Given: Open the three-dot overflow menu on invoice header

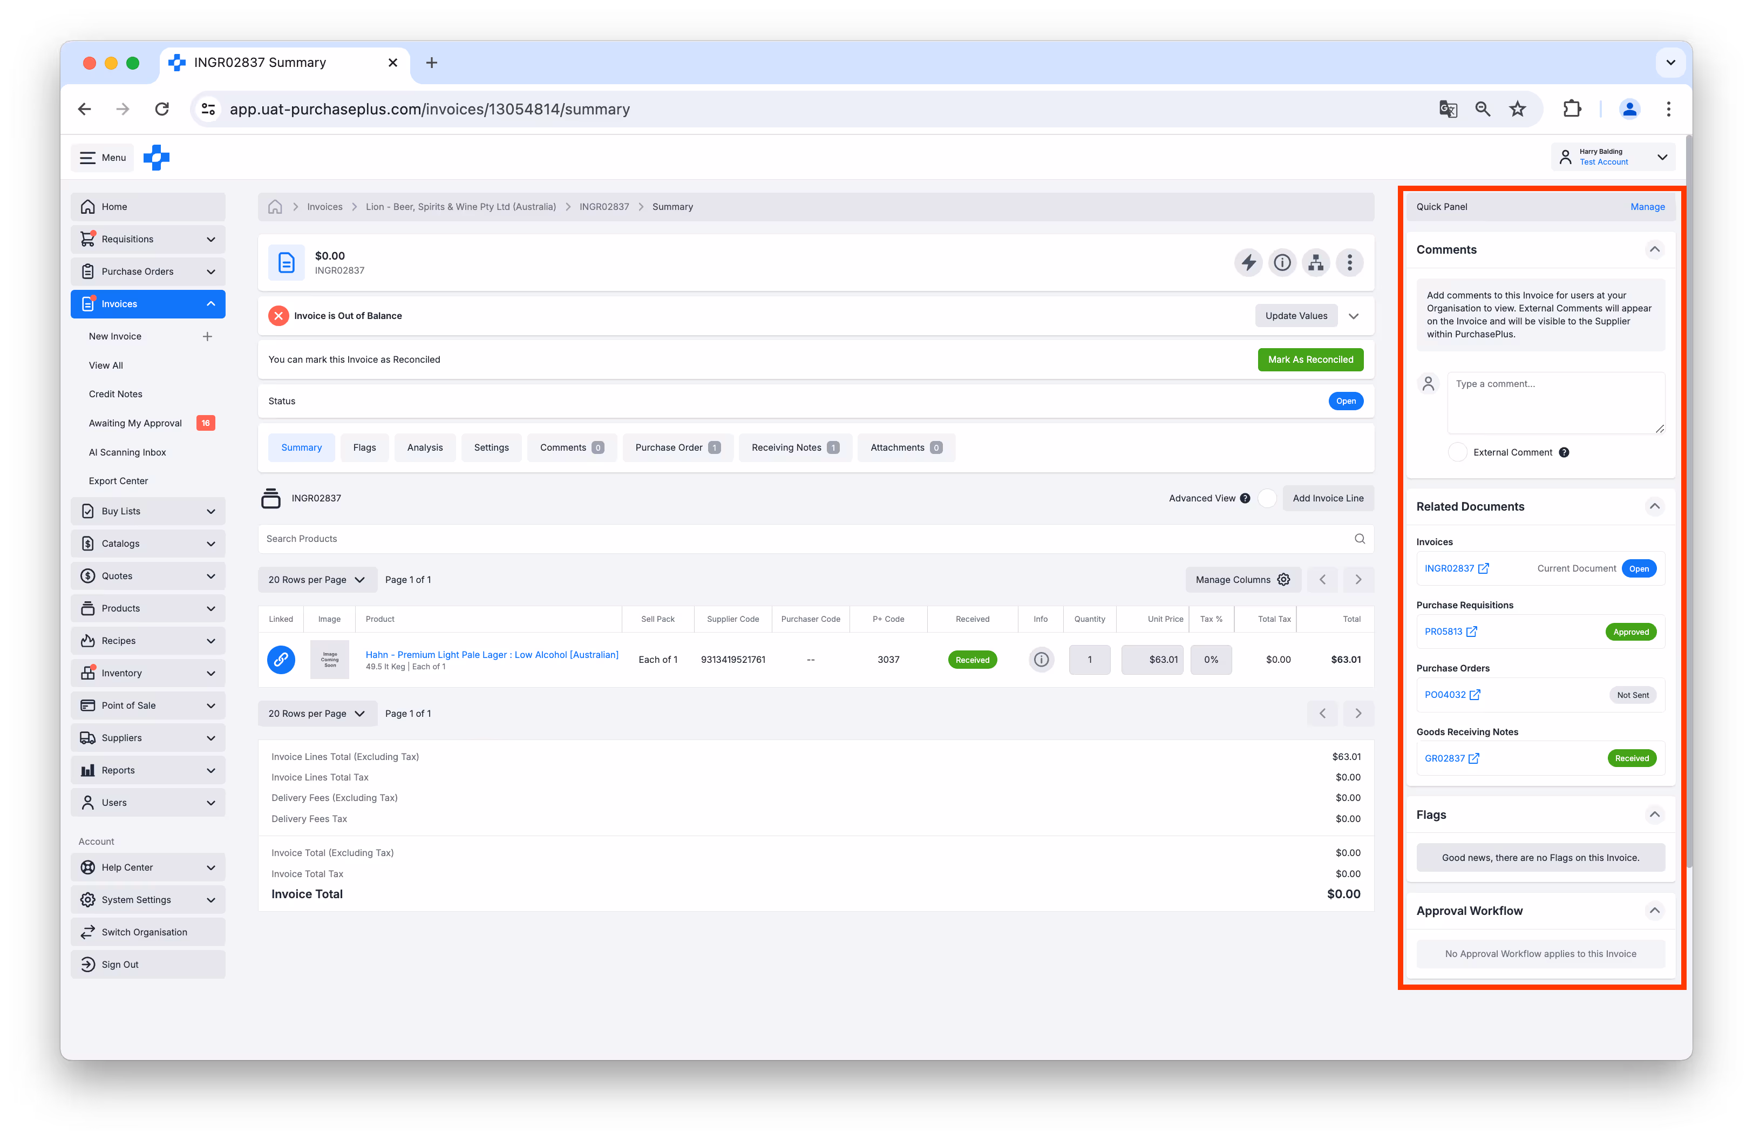Looking at the screenshot, I should (1350, 262).
